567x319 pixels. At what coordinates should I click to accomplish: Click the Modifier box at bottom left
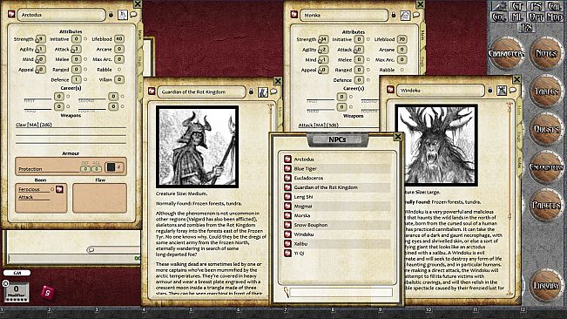click(17, 292)
